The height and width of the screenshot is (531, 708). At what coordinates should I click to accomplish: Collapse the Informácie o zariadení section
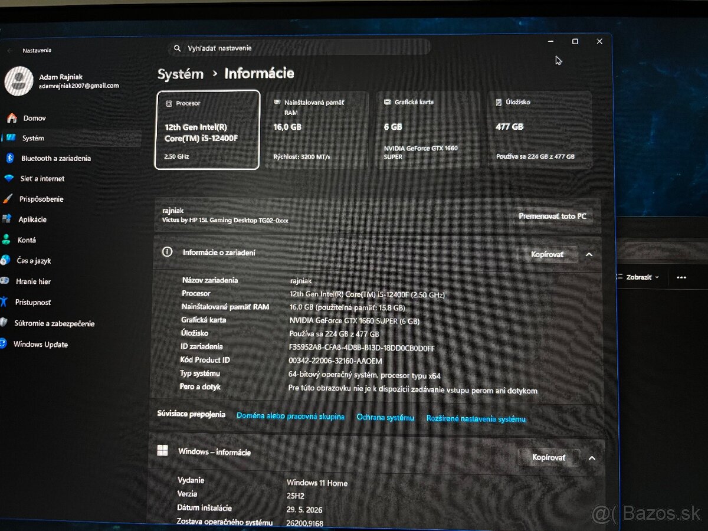(588, 254)
